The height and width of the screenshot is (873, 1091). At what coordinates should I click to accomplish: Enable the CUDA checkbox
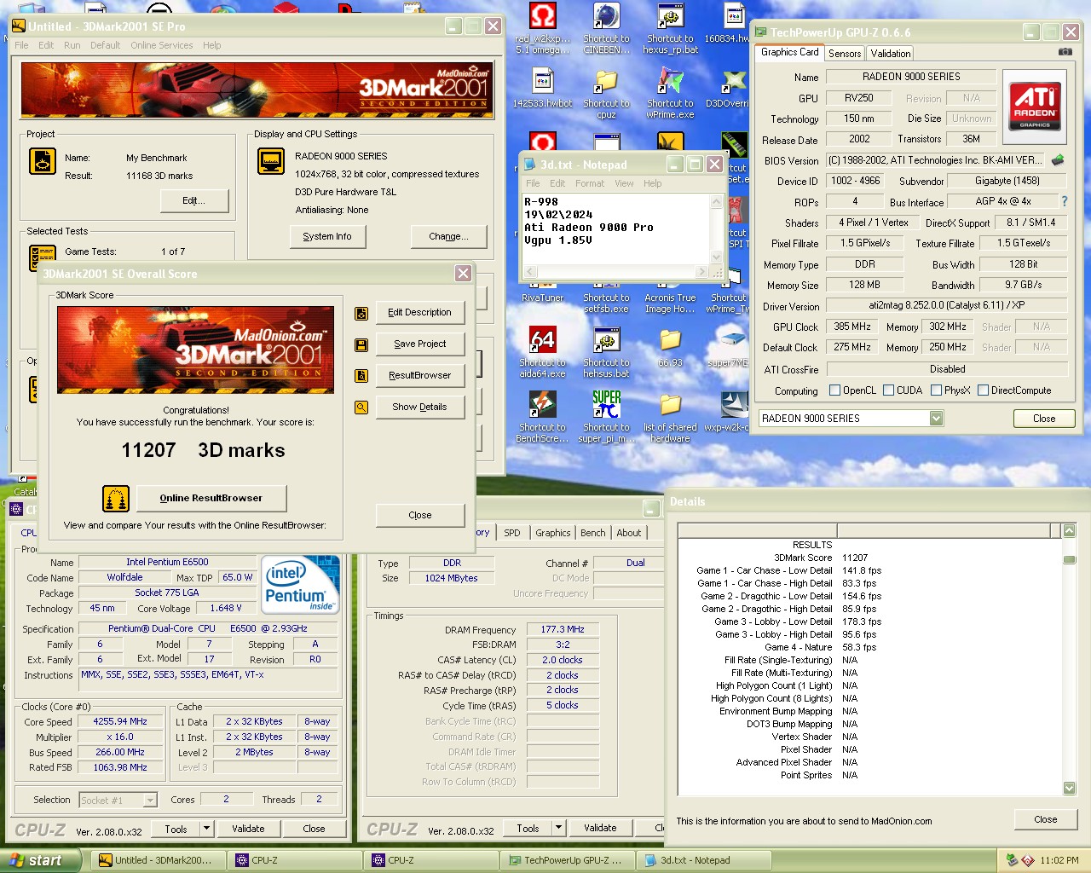[889, 390]
